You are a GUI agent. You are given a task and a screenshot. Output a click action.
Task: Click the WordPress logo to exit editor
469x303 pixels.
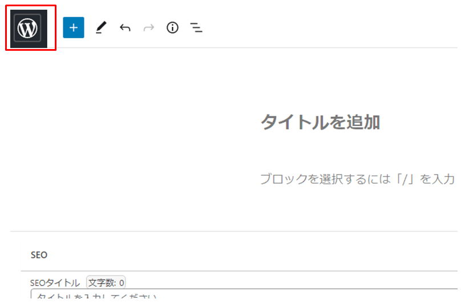(29, 29)
